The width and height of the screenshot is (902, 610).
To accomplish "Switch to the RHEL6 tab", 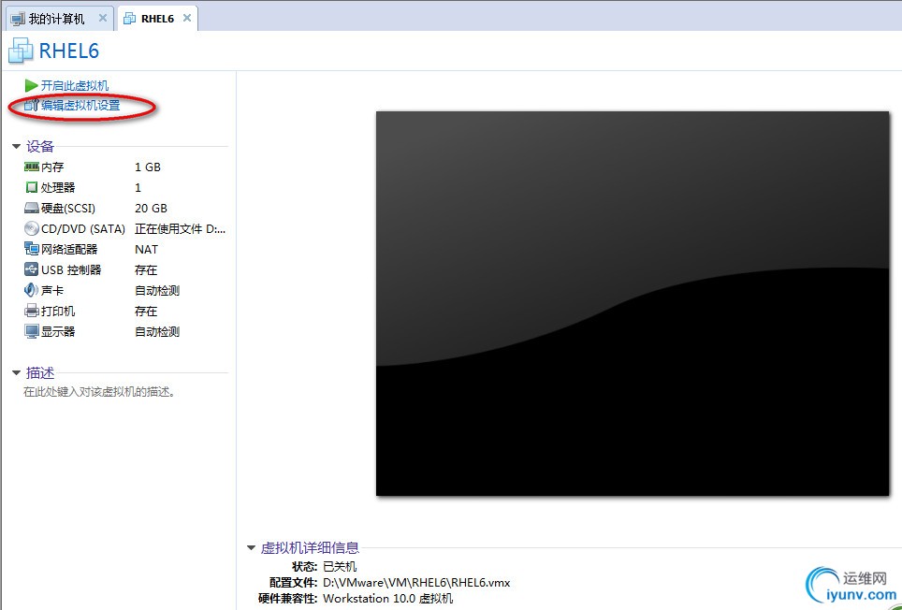I will [157, 19].
